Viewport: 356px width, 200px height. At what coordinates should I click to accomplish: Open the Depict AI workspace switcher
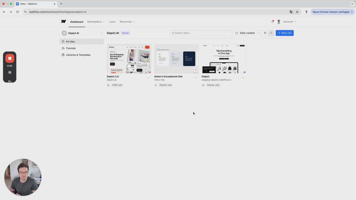coord(82,33)
